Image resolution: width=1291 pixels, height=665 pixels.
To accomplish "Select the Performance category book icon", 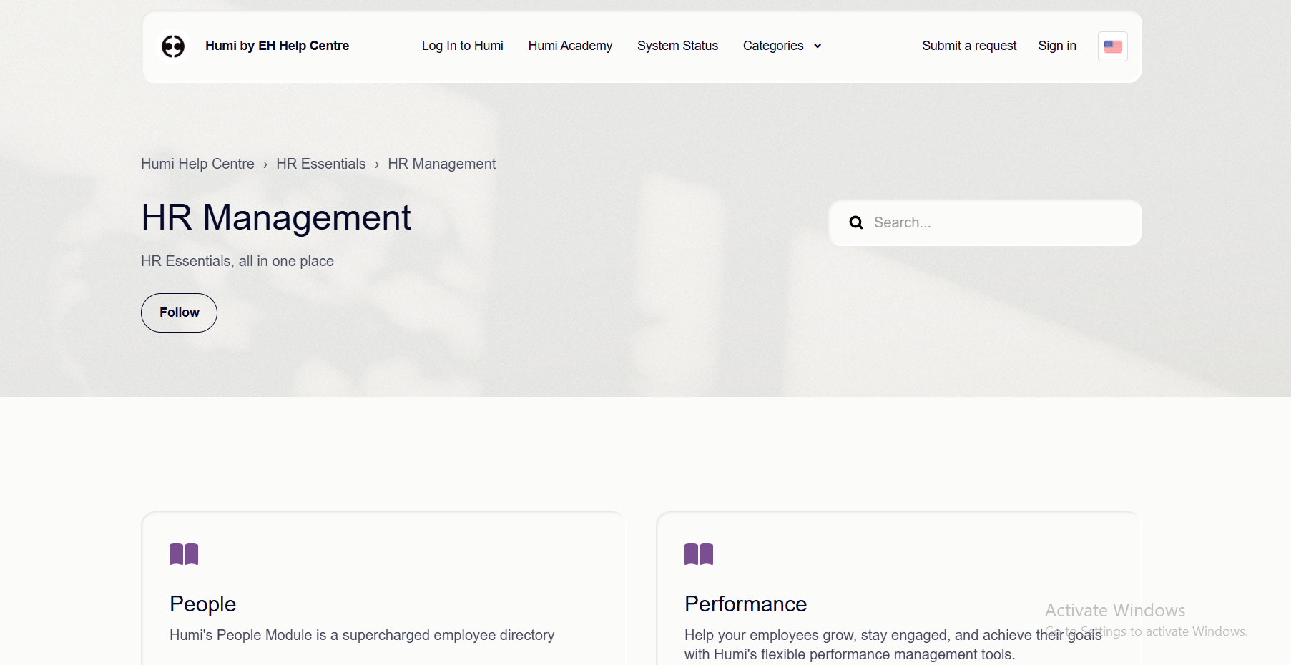I will (699, 553).
